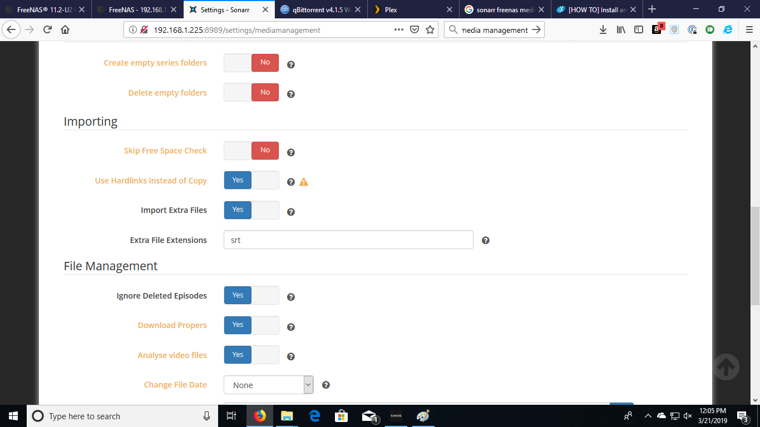The height and width of the screenshot is (427, 760).
Task: Open the Sonos app in taskbar
Action: pos(396,416)
